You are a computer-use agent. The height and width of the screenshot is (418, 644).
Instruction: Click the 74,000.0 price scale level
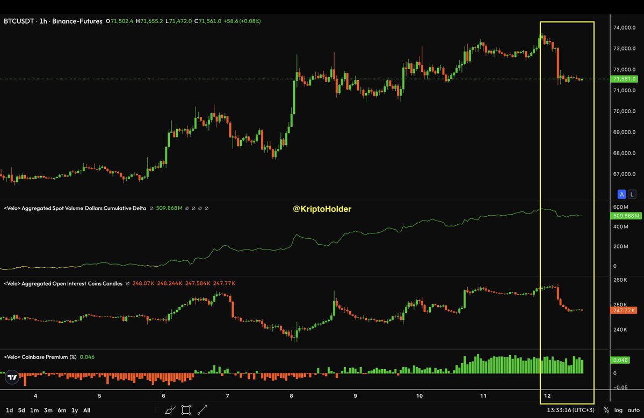click(x=624, y=27)
